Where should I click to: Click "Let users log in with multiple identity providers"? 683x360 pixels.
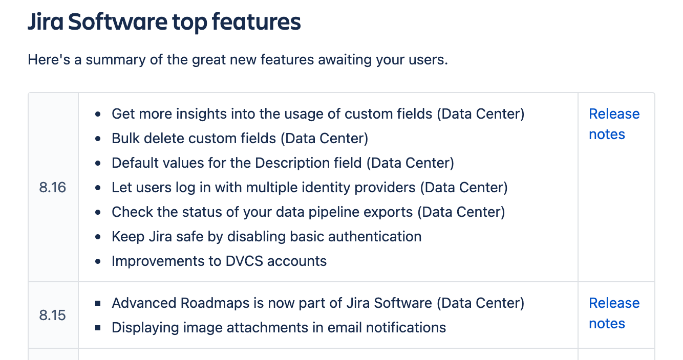(x=310, y=187)
